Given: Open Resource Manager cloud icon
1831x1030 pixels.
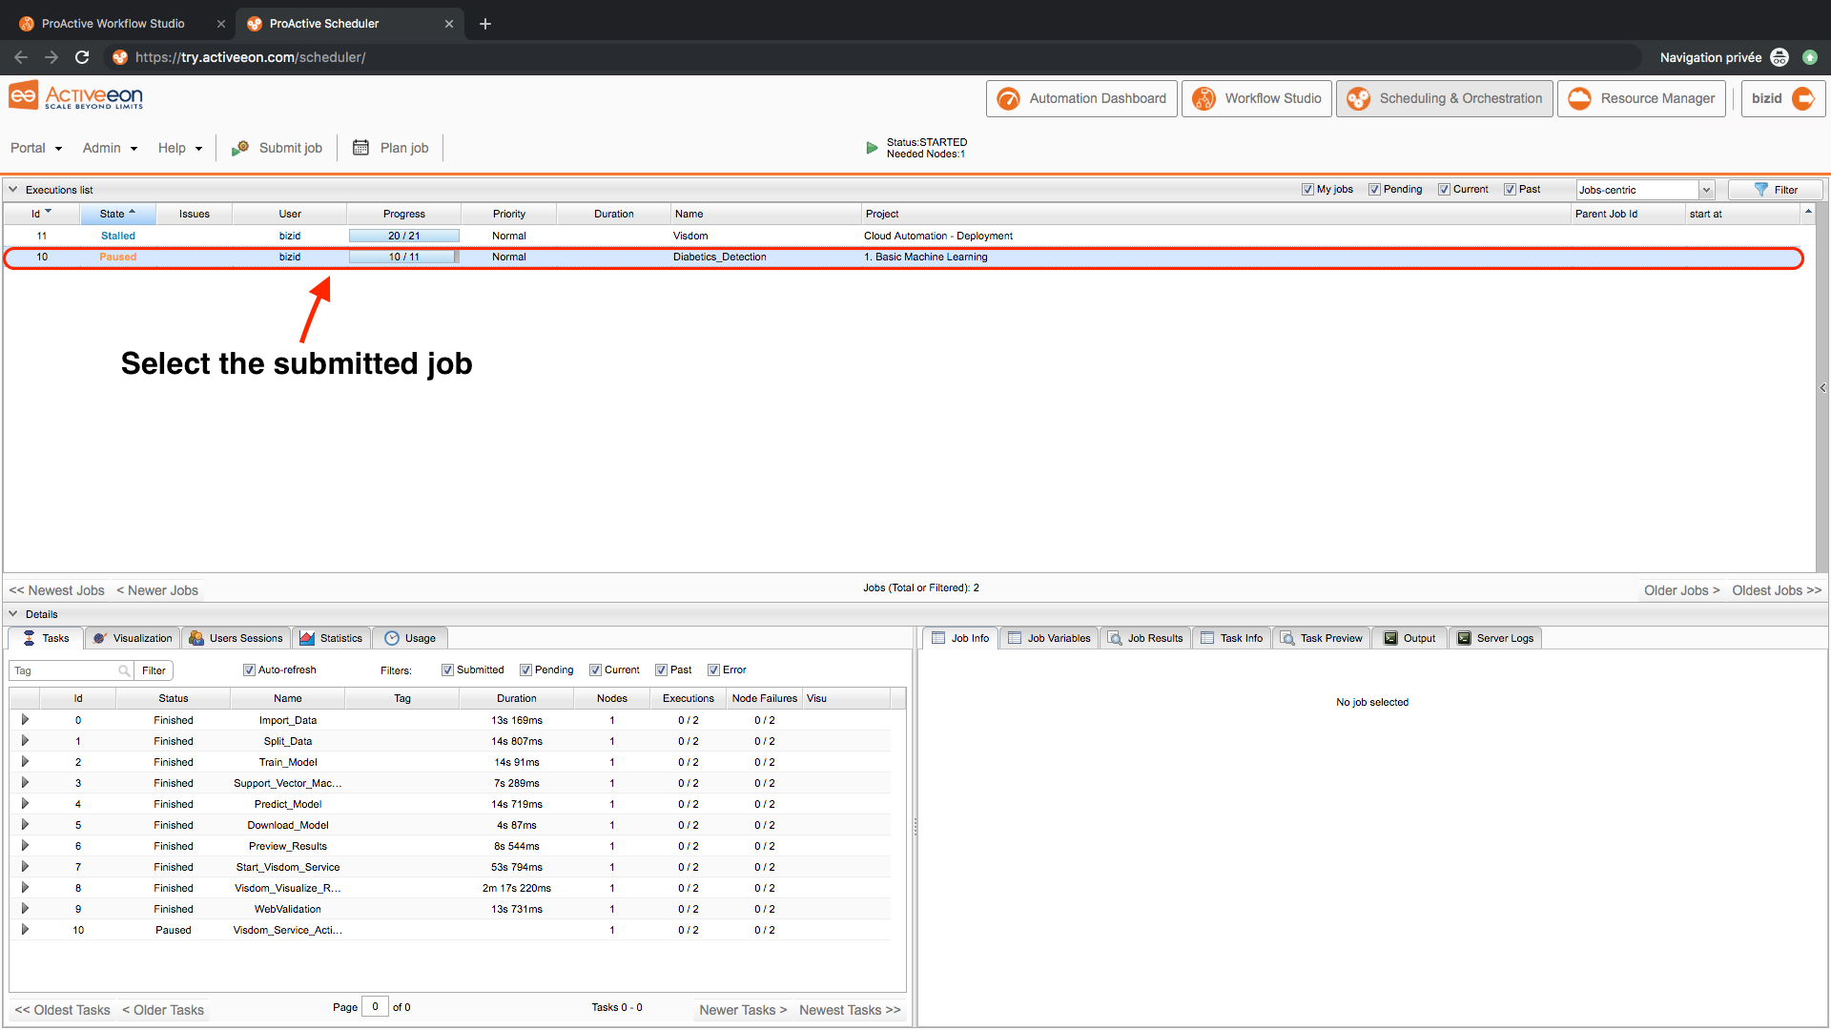Looking at the screenshot, I should pos(1579,99).
